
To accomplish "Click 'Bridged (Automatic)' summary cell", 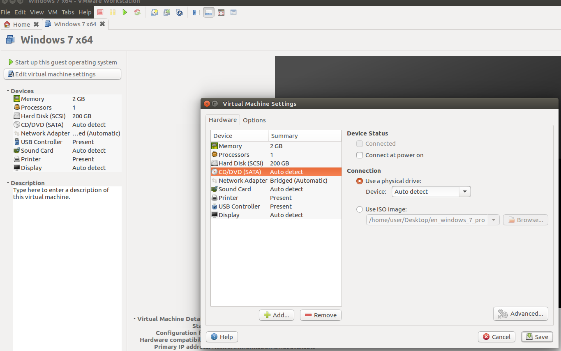I will (x=299, y=181).
